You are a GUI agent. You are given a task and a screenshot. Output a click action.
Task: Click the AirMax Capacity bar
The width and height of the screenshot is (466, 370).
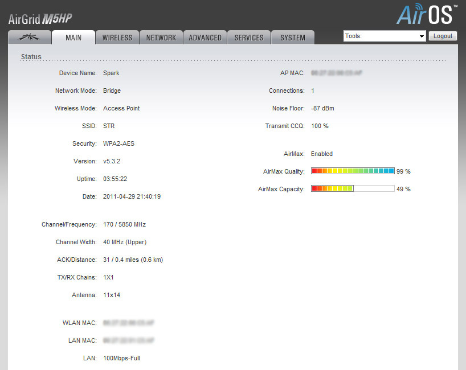[x=353, y=188]
